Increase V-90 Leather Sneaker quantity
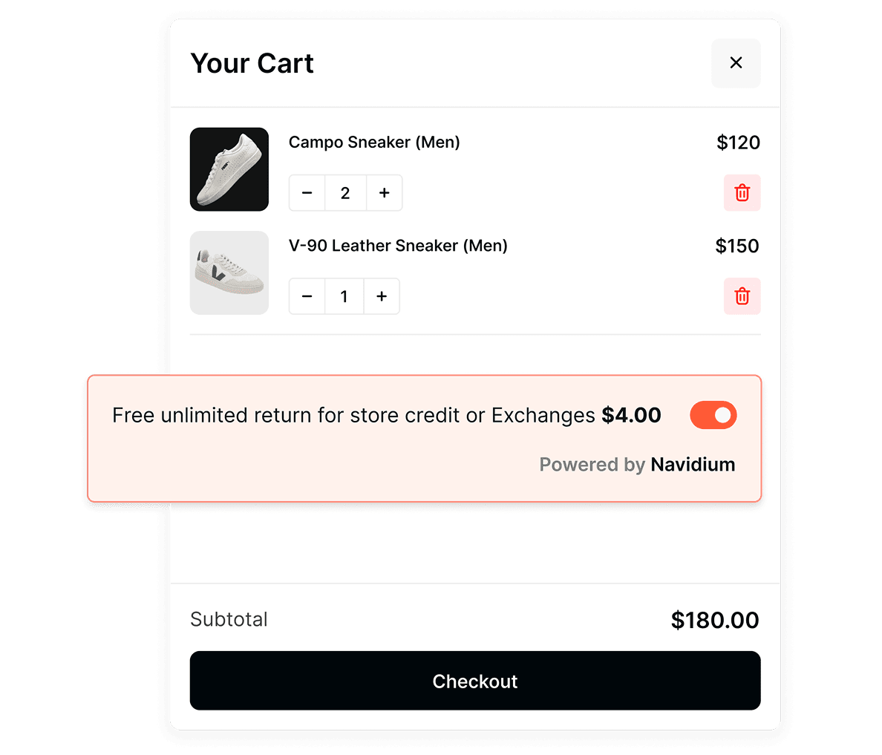Image resolution: width=882 pixels, height=755 pixels. click(x=382, y=296)
